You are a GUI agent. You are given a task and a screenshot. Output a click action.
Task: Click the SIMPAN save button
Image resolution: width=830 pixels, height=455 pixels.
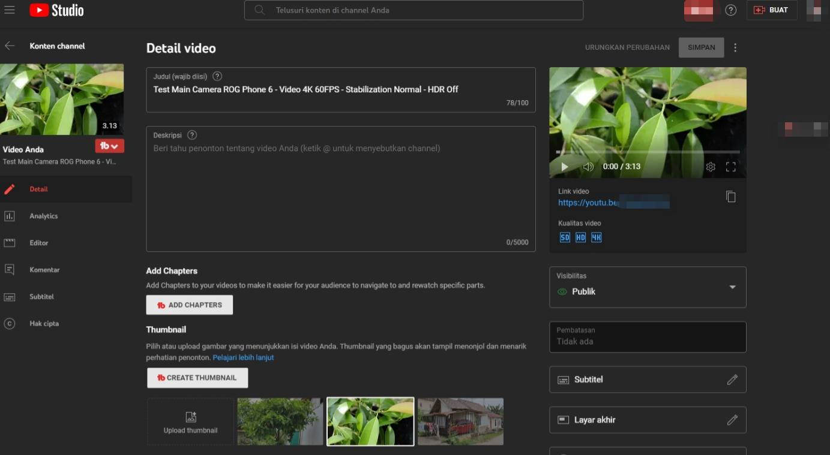pyautogui.click(x=701, y=47)
